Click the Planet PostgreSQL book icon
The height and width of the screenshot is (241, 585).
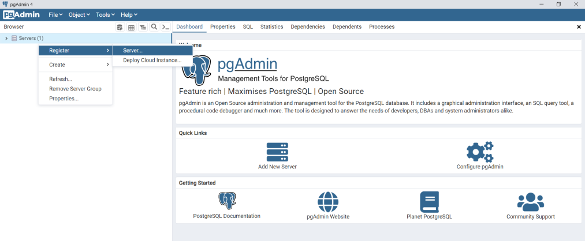[x=430, y=202]
